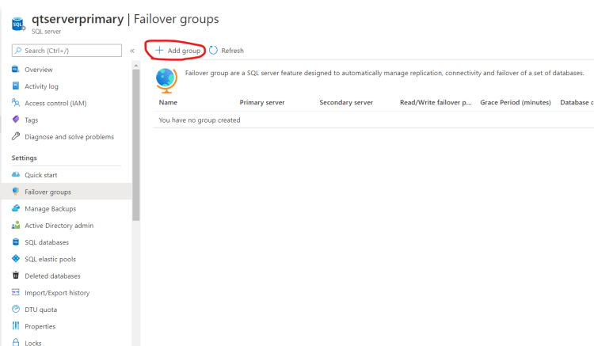Click the Quick start cloud icon
Screen dimensions: 594x346
point(16,174)
